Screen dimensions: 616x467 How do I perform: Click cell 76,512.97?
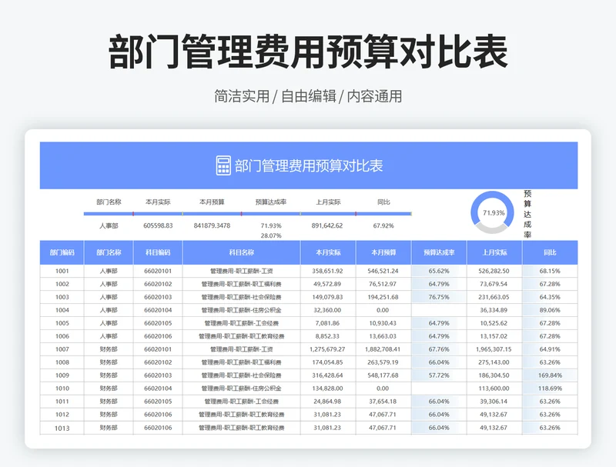coord(383,284)
